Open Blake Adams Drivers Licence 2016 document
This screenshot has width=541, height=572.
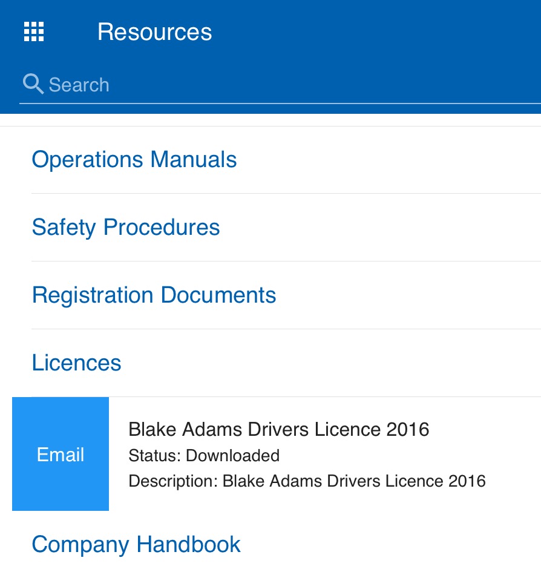click(279, 429)
